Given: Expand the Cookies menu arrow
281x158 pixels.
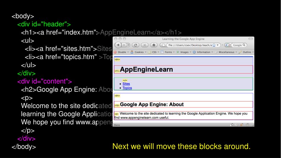Looking at the screenshot, I should coord(146,52).
